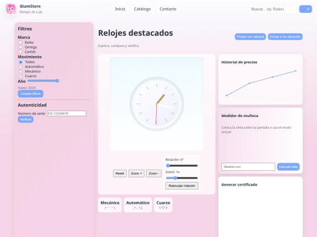Select Cuarzo movement radio option
Screen dimensions: 317x237
click(x=21, y=76)
